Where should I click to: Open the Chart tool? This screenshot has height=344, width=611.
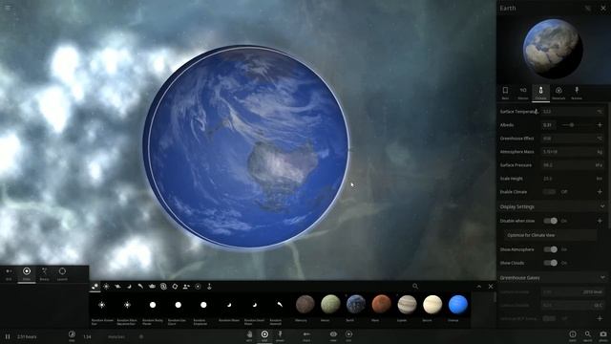(306, 335)
